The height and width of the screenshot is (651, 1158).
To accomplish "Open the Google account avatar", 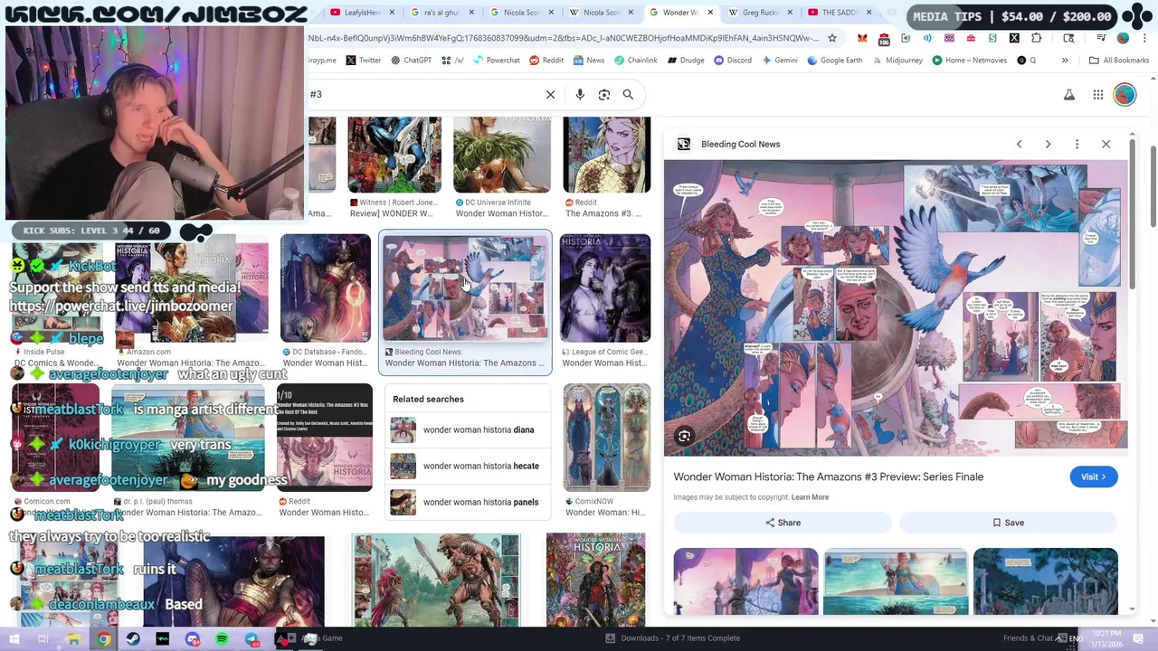I will [x=1125, y=94].
